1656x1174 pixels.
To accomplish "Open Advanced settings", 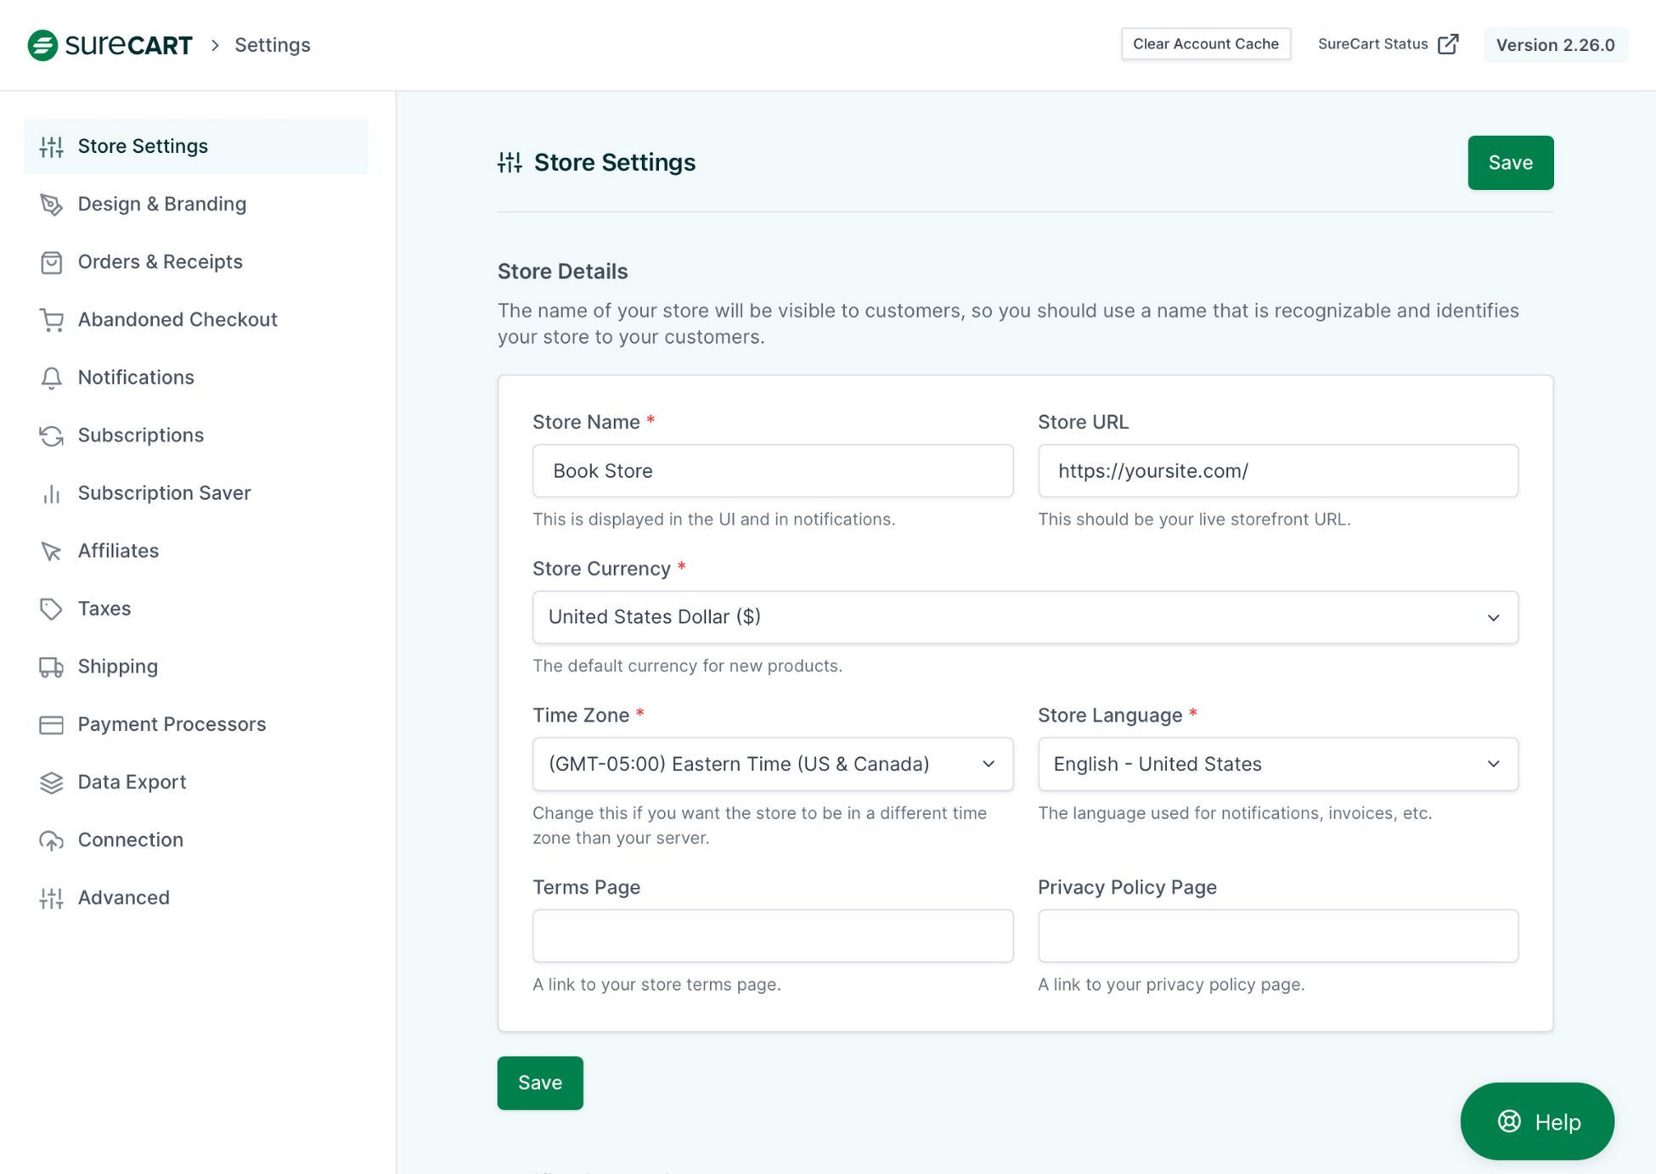I will (x=196, y=898).
